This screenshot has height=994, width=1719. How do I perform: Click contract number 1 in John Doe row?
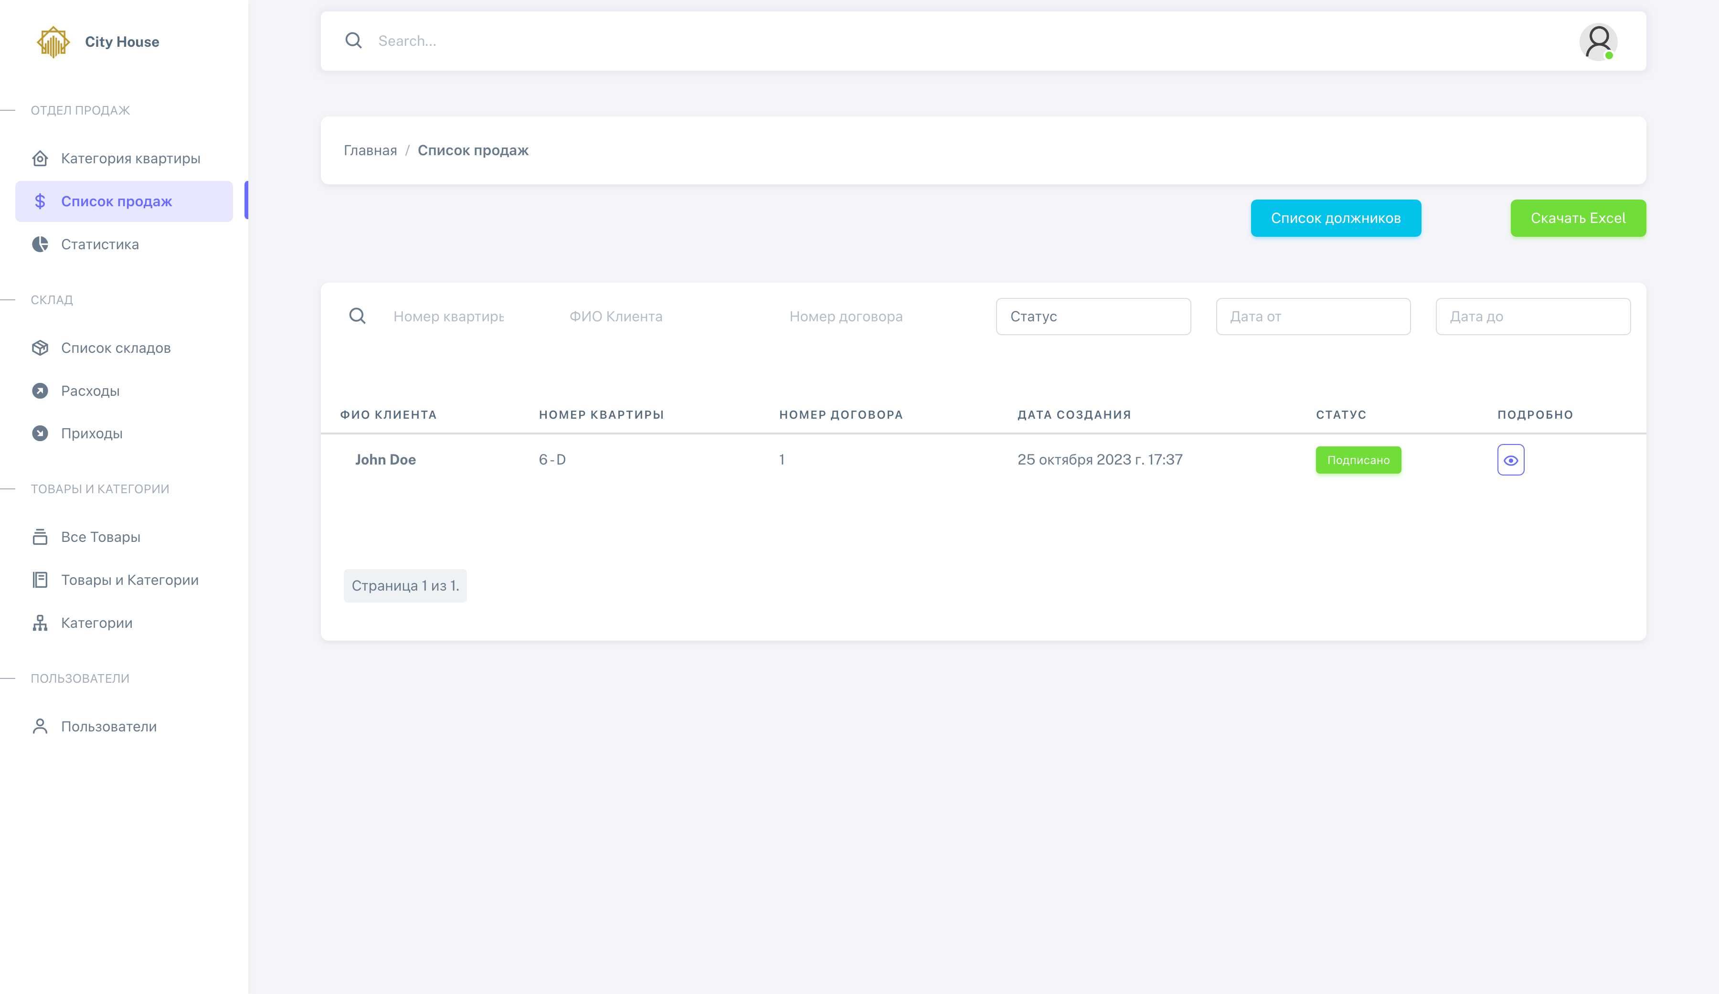(782, 460)
